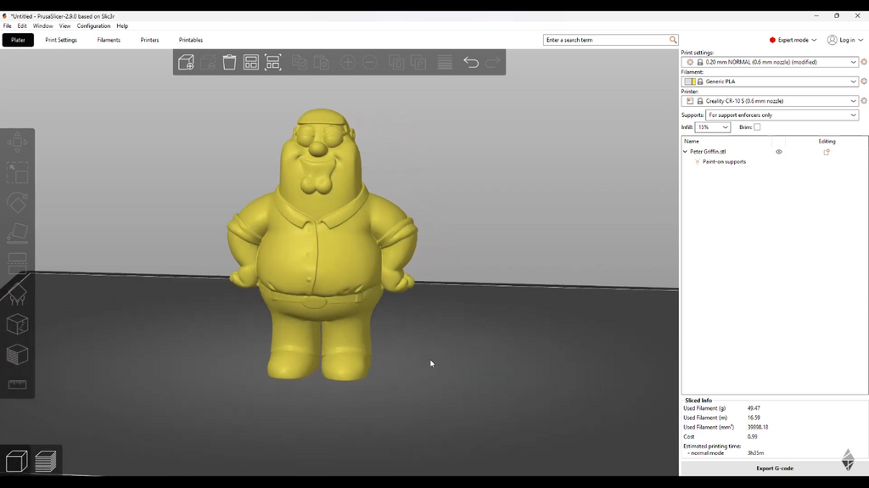Open the Supports dropdown
This screenshot has height=488, width=869.
tap(782, 115)
